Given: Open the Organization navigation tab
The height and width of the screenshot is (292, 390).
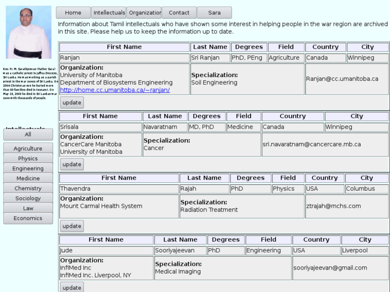Looking at the screenshot, I should 144,13.
